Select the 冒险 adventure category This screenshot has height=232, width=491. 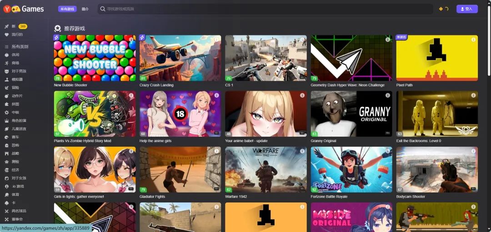click(x=12, y=88)
